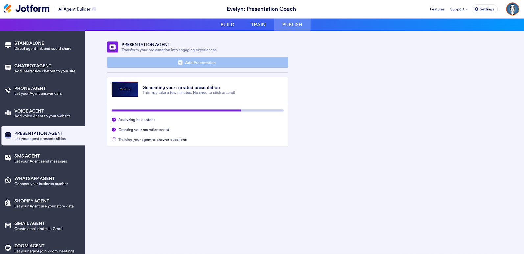Open the SMS AGENT sidebar item
Image resolution: width=524 pixels, height=254 pixels.
click(x=43, y=158)
